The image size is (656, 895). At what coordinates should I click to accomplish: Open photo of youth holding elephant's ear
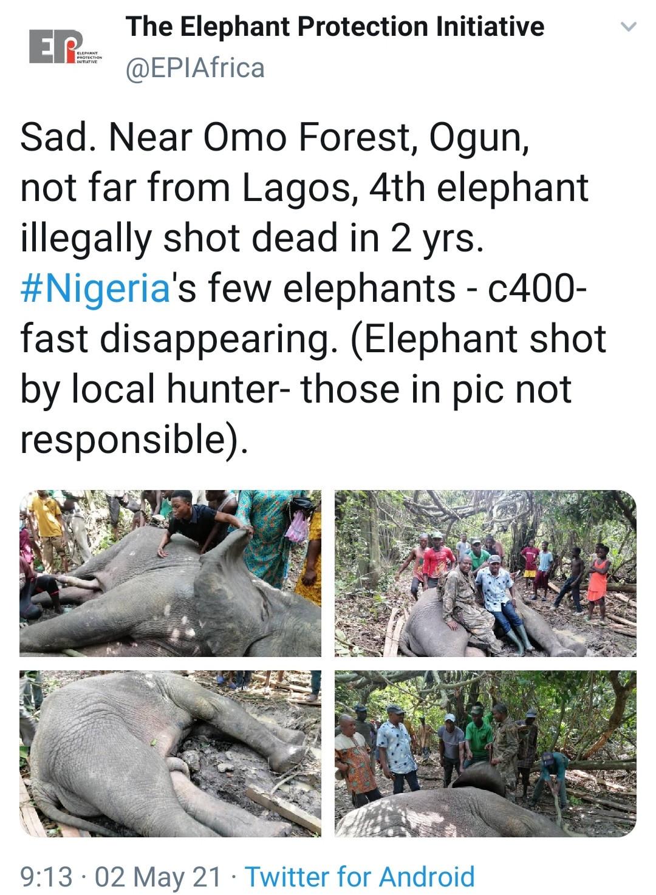click(x=170, y=573)
